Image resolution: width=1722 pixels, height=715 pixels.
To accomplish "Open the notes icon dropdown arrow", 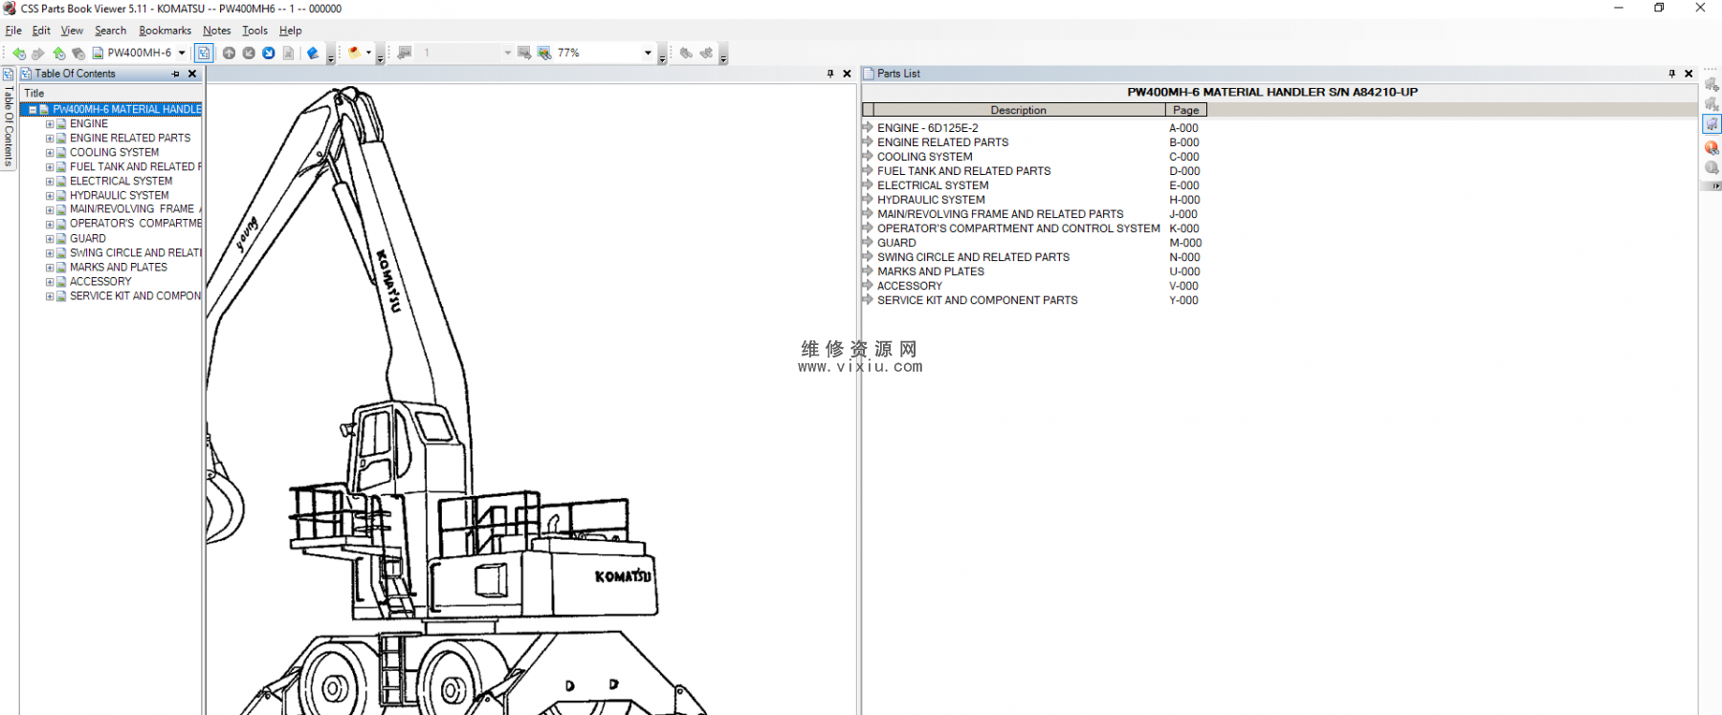I will (x=368, y=54).
